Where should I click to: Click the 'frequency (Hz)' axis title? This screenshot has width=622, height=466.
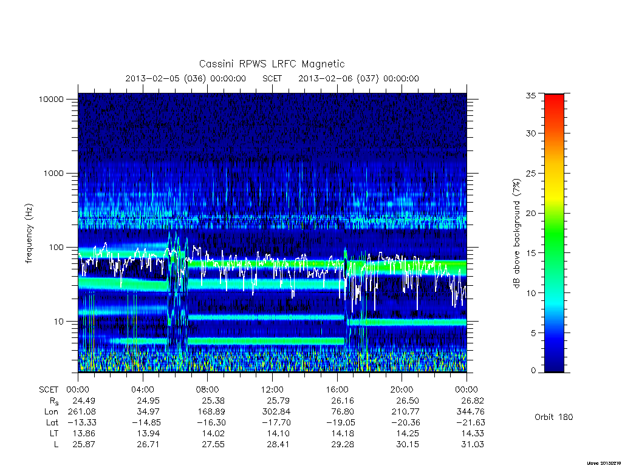pyautogui.click(x=29, y=234)
